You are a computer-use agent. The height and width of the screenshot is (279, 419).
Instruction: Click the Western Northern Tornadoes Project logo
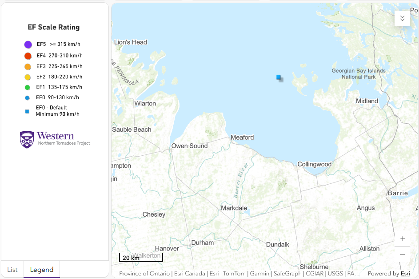pos(55,139)
